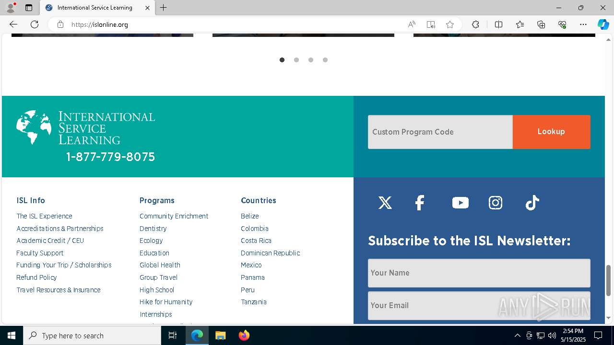
Task: Open Edge Settings and more menu
Action: (583, 24)
